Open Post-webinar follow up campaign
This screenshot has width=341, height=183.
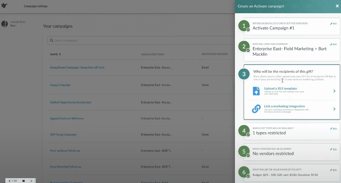[x=65, y=151]
